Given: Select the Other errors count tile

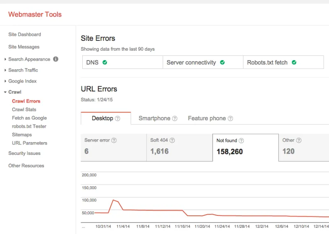Looking at the screenshot, I should pos(304,147).
